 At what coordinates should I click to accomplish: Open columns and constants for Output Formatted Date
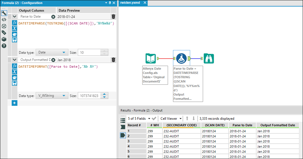(x=15, y=72)
